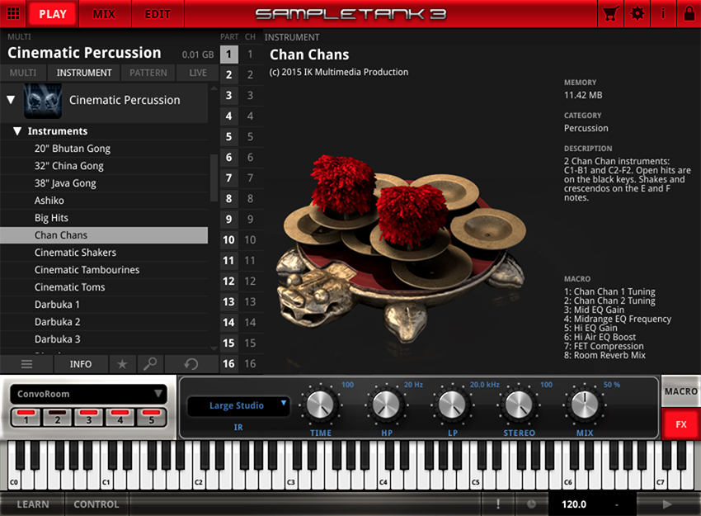This screenshot has height=516, width=701.
Task: Open the settings gear icon
Action: tap(637, 13)
